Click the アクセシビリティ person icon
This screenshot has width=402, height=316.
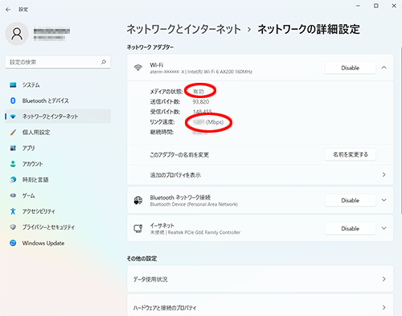13,211
